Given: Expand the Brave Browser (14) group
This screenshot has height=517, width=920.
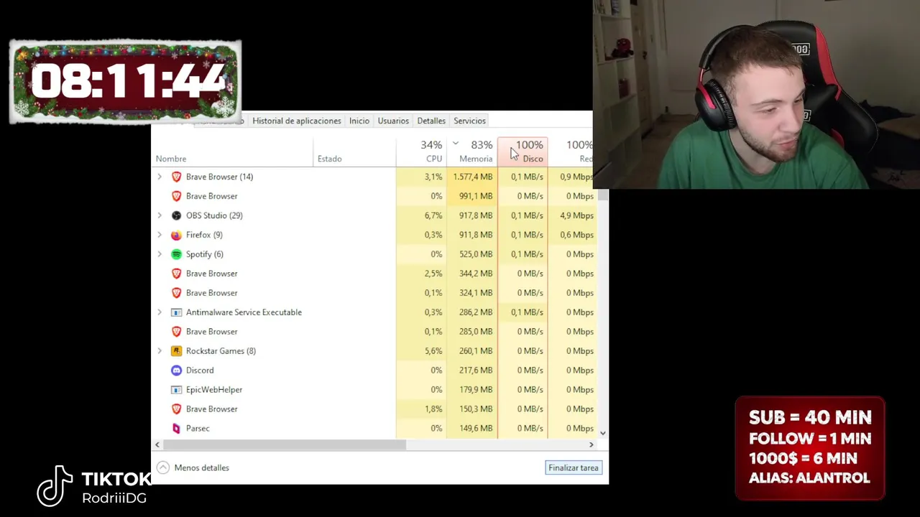Looking at the screenshot, I should point(160,177).
